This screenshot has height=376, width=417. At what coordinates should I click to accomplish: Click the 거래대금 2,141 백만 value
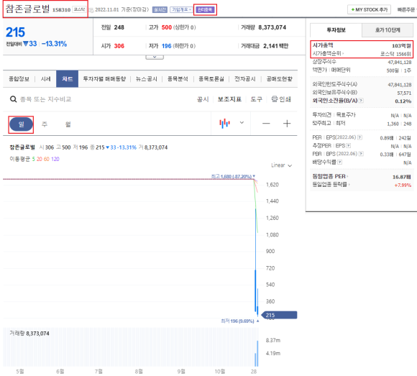pyautogui.click(x=275, y=46)
